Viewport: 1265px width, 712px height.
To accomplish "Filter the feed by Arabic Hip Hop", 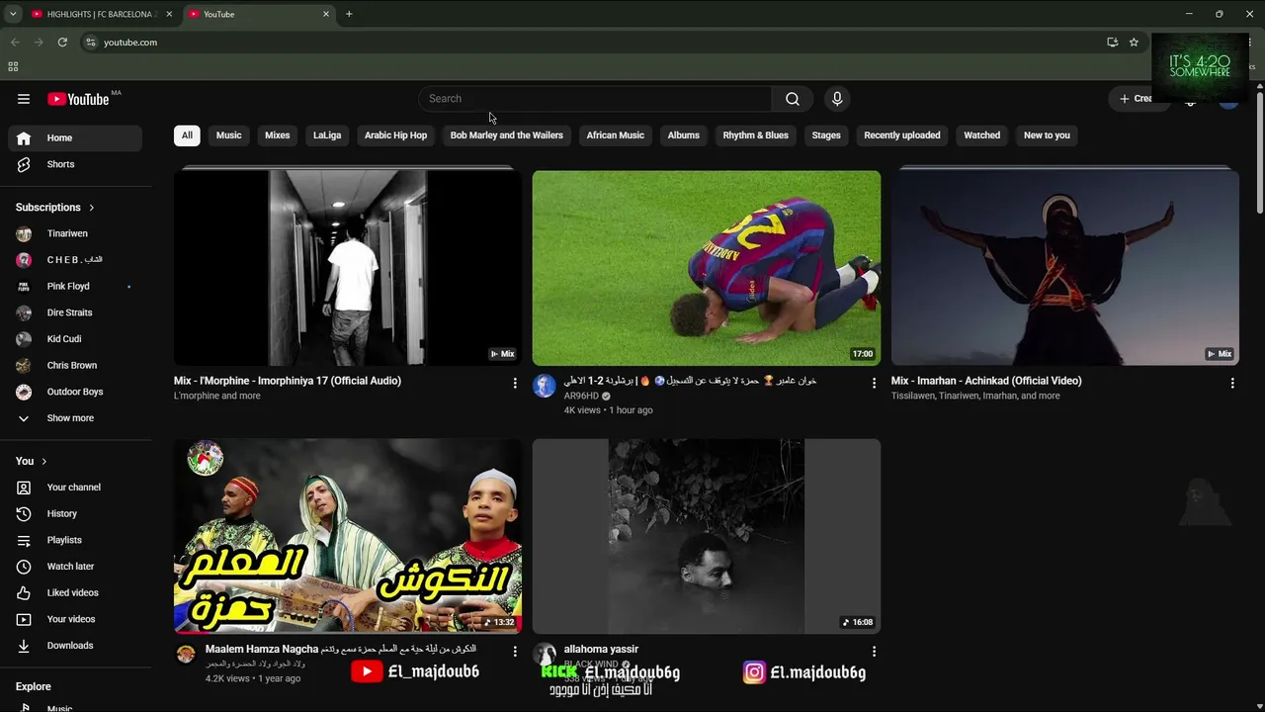I will click(x=395, y=135).
